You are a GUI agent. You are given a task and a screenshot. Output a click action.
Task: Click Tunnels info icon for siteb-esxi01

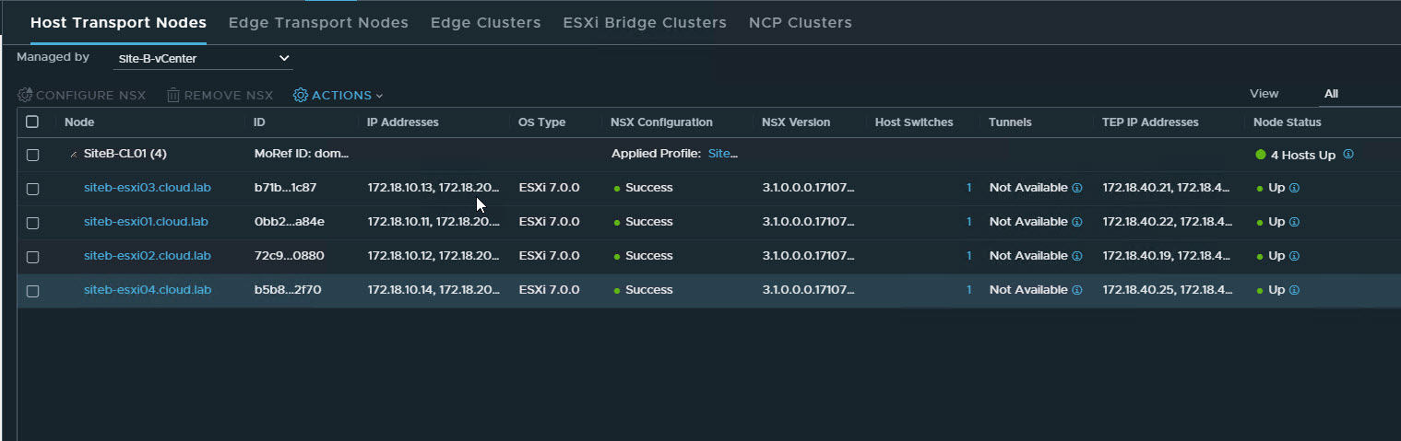click(1076, 222)
